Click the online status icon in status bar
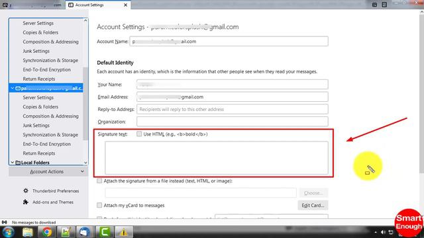 [x=5, y=222]
